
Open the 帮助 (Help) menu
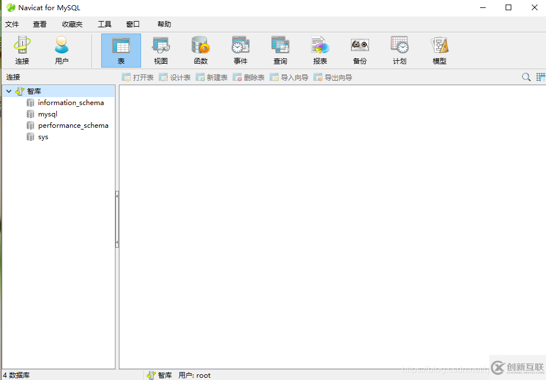pos(164,24)
